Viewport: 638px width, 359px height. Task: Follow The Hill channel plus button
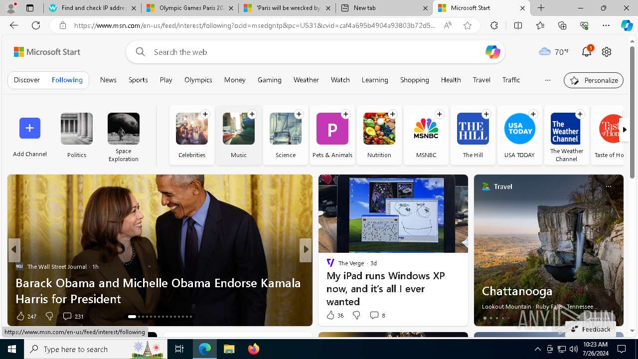(x=486, y=114)
